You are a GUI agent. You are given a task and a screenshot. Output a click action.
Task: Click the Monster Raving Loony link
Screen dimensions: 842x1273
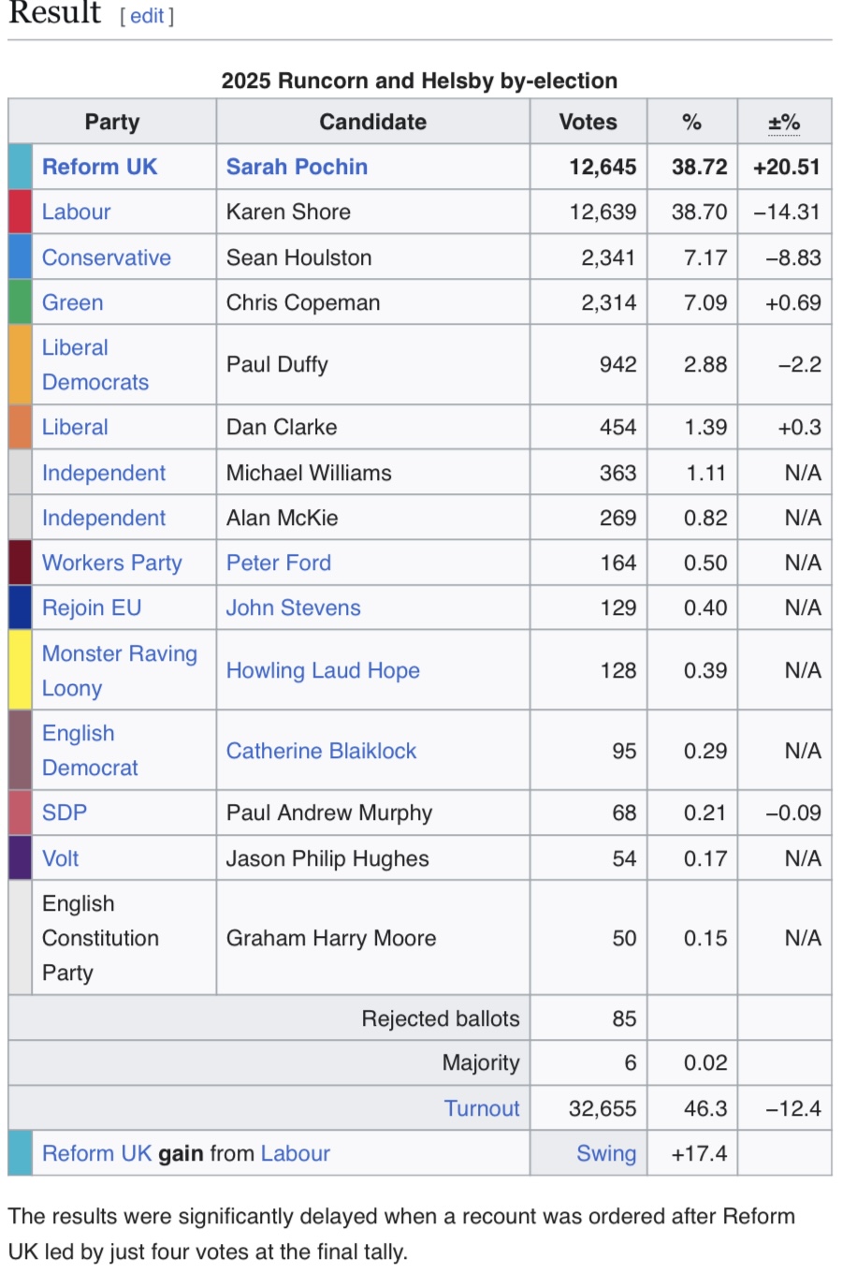click(119, 670)
